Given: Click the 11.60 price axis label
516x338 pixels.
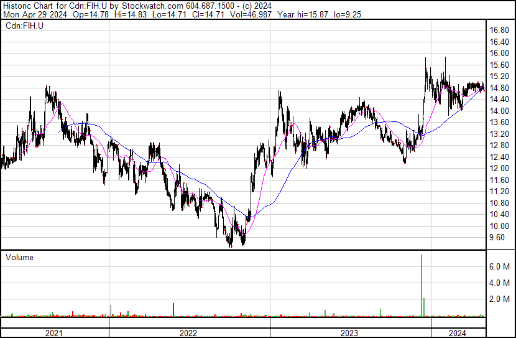Looking at the screenshot, I should [499, 180].
